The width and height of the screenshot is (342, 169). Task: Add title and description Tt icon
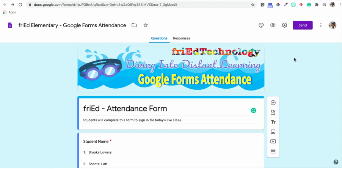[x=273, y=122]
